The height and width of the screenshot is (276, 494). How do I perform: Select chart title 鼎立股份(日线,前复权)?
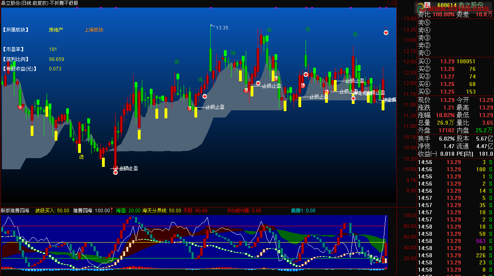point(25,3)
